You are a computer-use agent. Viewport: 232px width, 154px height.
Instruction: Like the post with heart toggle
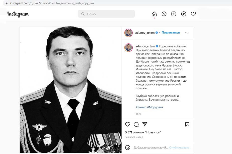coord(128,124)
